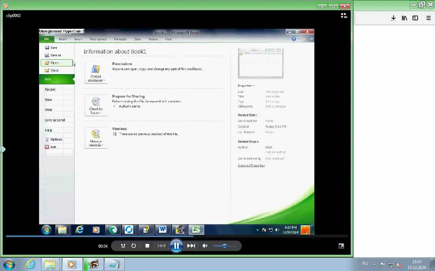The image size is (435, 271).
Task: Choose Open in the backstage menu
Action: pyautogui.click(x=57, y=63)
